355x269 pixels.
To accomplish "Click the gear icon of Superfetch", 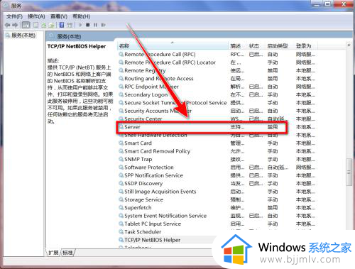I will [x=121, y=207].
